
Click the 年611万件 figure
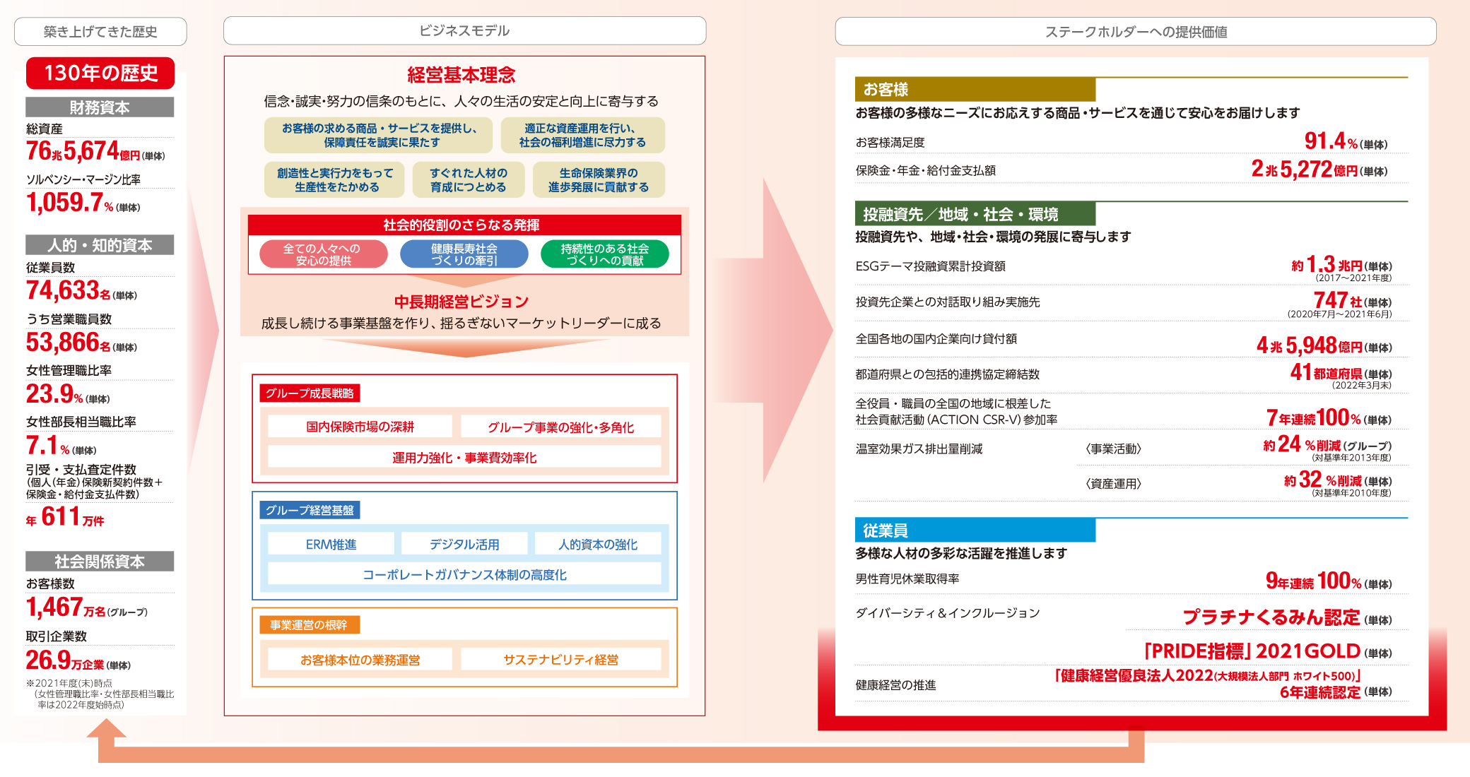point(65,517)
